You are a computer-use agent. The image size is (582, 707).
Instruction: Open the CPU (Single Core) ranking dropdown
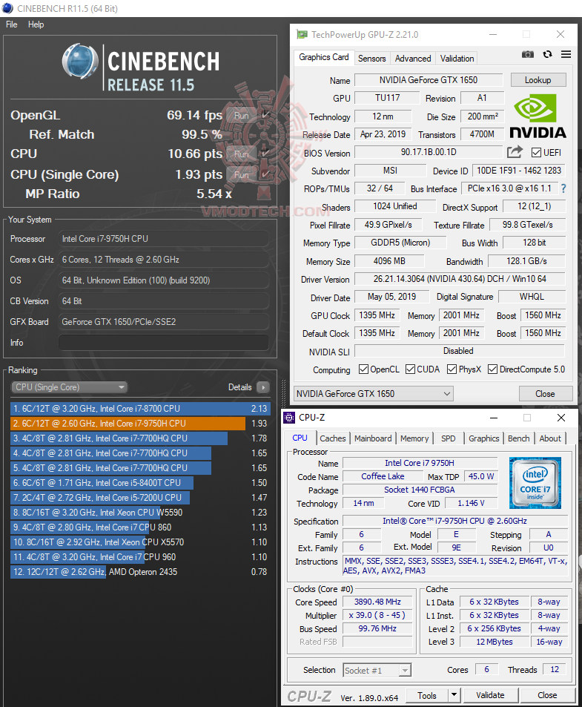tap(70, 387)
